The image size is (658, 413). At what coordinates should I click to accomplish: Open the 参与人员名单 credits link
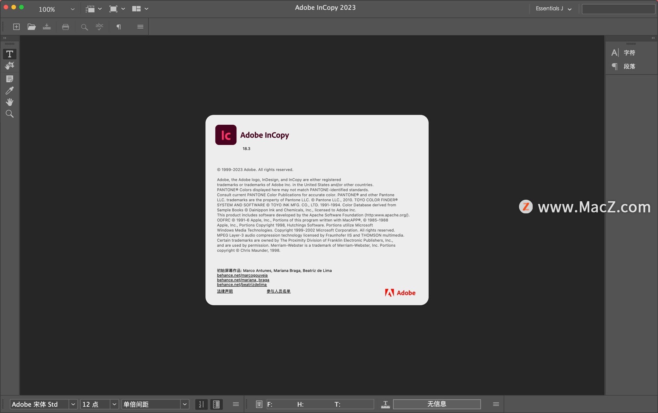[x=278, y=291]
